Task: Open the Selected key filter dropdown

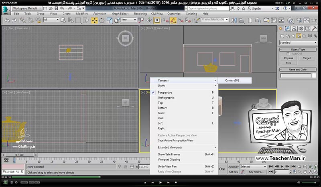Action: (253, 167)
